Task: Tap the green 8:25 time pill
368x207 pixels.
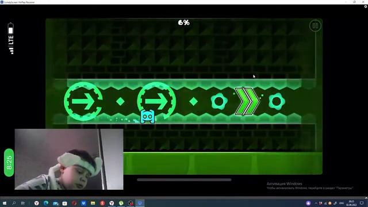Action: (9, 162)
